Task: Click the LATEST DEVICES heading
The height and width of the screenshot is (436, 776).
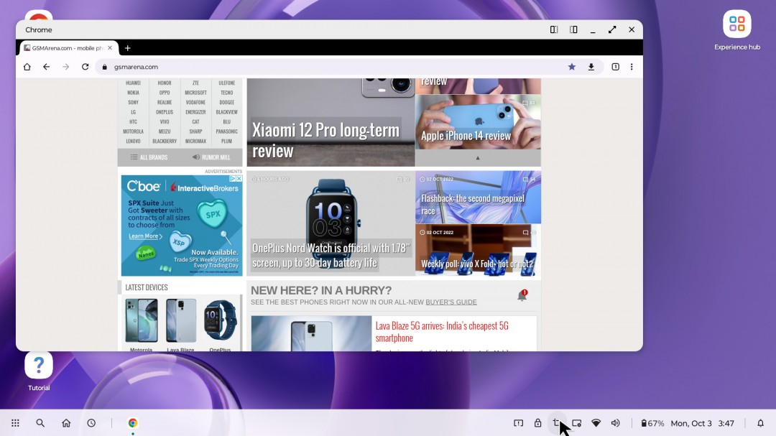Action: pyautogui.click(x=147, y=287)
